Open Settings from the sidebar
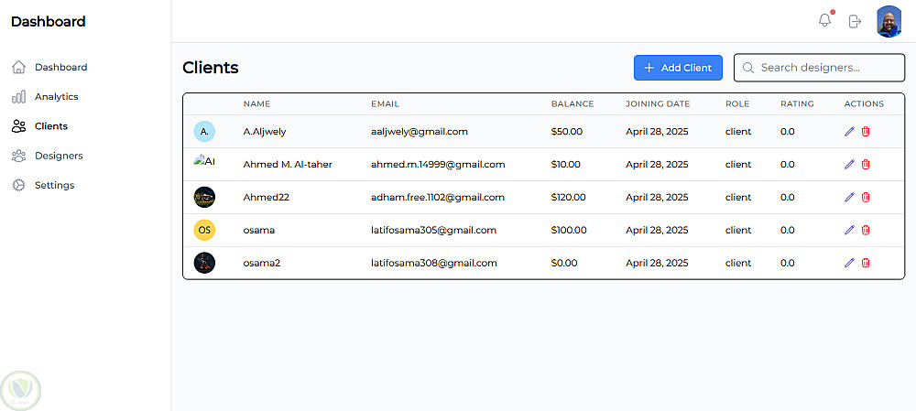This screenshot has height=411, width=916. (x=54, y=185)
